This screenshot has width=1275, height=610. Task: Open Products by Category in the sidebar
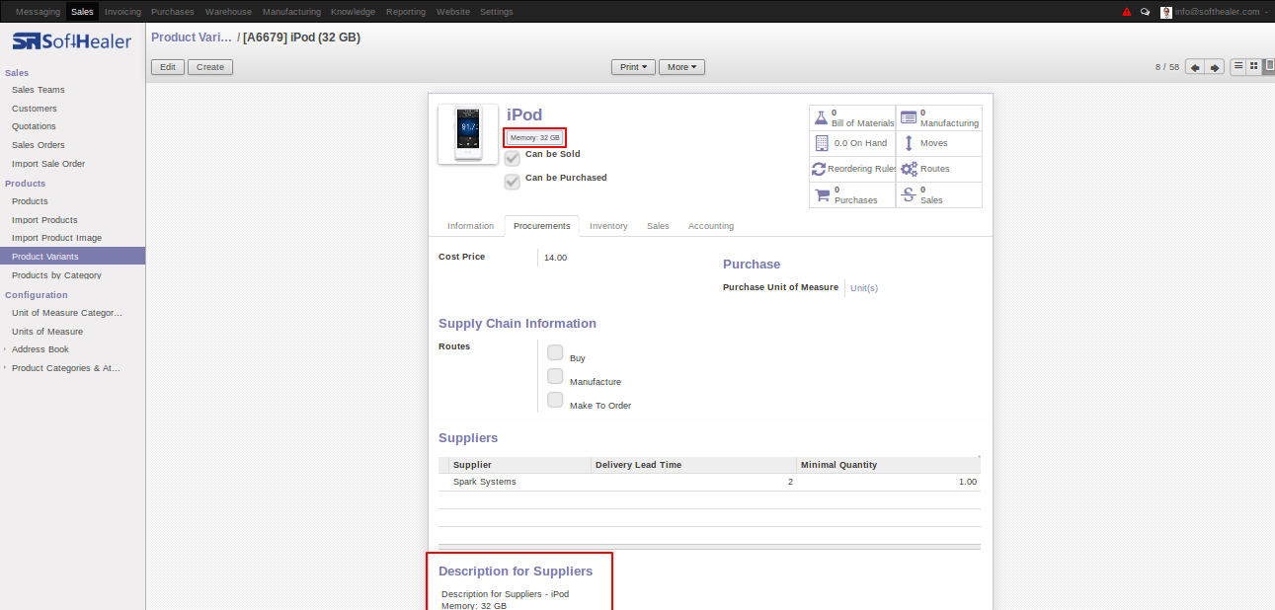coord(56,275)
